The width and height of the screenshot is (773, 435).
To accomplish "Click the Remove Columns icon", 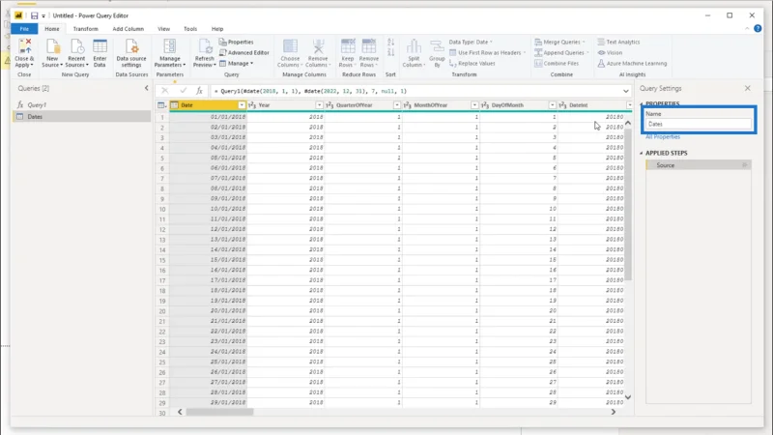I will coord(318,53).
